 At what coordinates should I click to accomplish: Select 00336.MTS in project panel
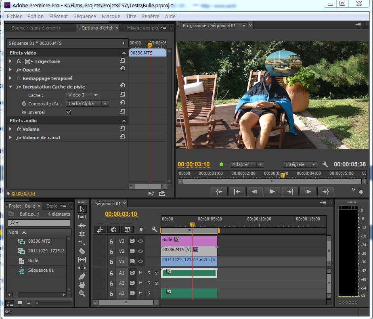[x=39, y=241]
